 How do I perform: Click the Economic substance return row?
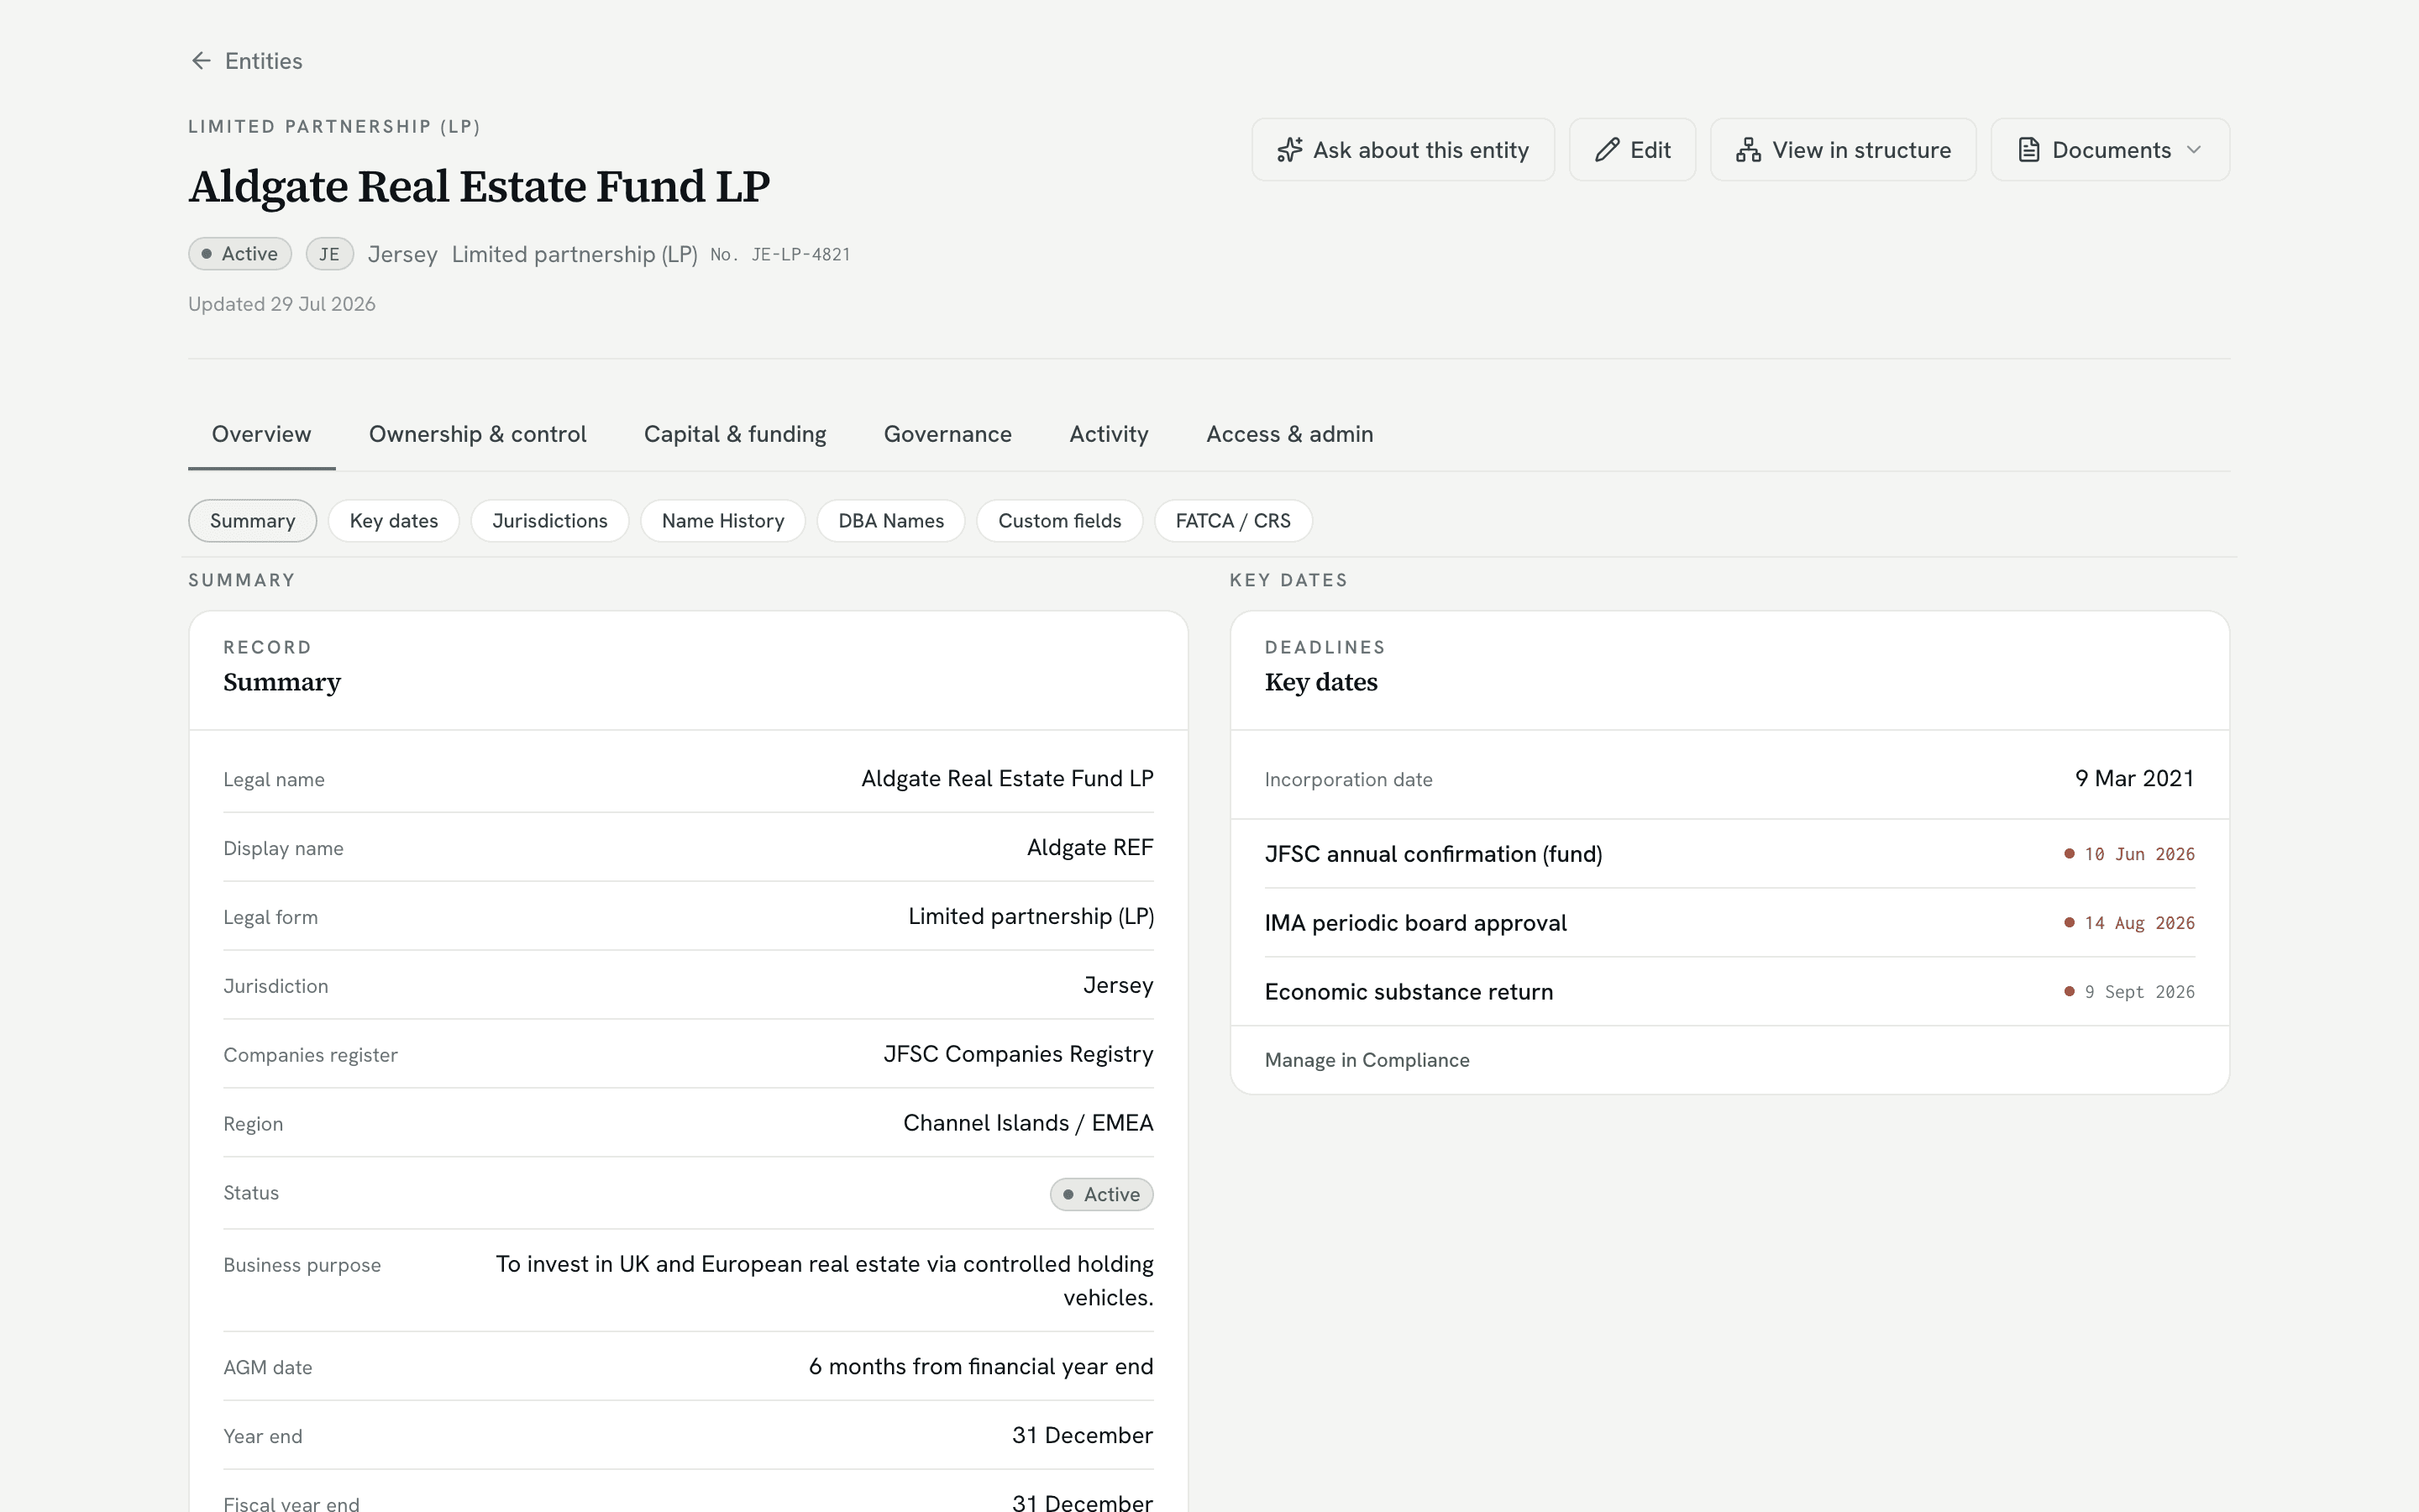point(1729,992)
